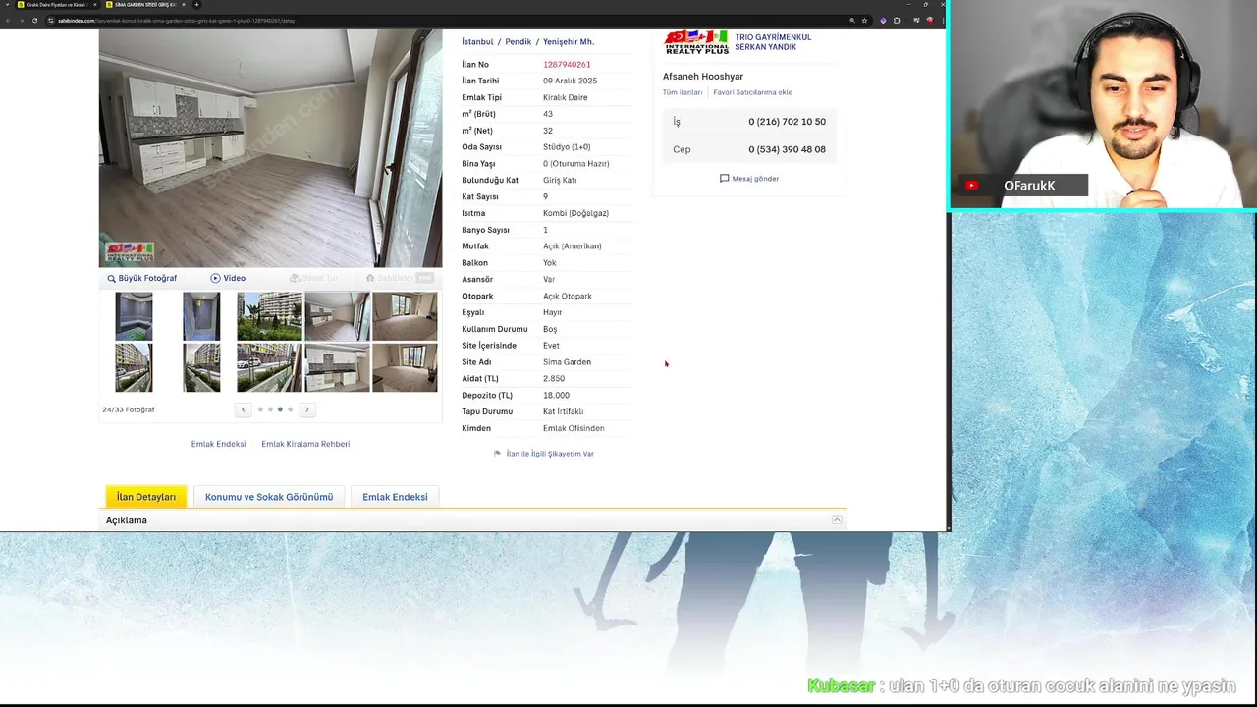
Task: Open the top-row kitchen room thumbnail
Action: [337, 316]
